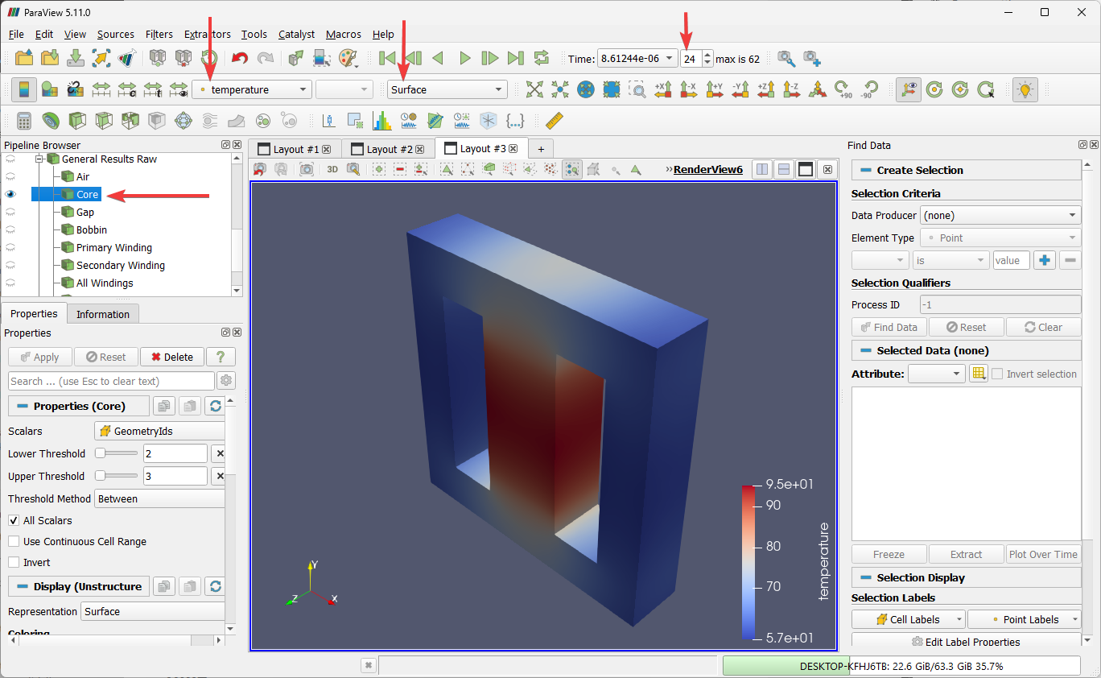Click the Ruler measurement icon
Viewport: 1101px width, 678px height.
(x=555, y=121)
